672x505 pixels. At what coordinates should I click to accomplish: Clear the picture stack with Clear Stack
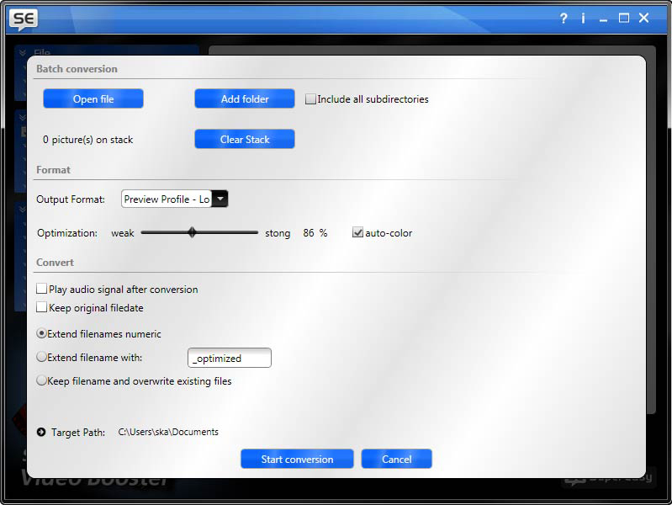pyautogui.click(x=245, y=140)
